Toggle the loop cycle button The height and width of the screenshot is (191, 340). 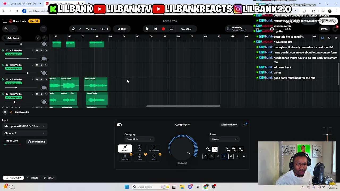(171, 29)
